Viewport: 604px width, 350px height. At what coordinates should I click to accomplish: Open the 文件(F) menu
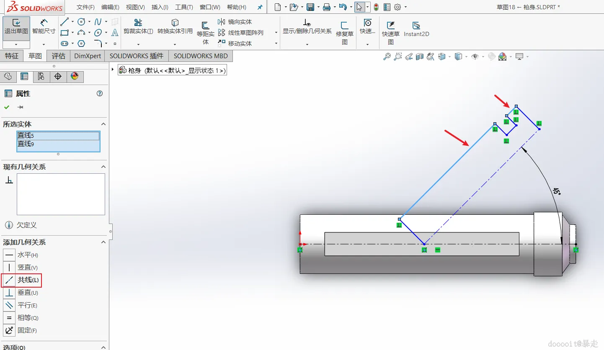pos(85,7)
